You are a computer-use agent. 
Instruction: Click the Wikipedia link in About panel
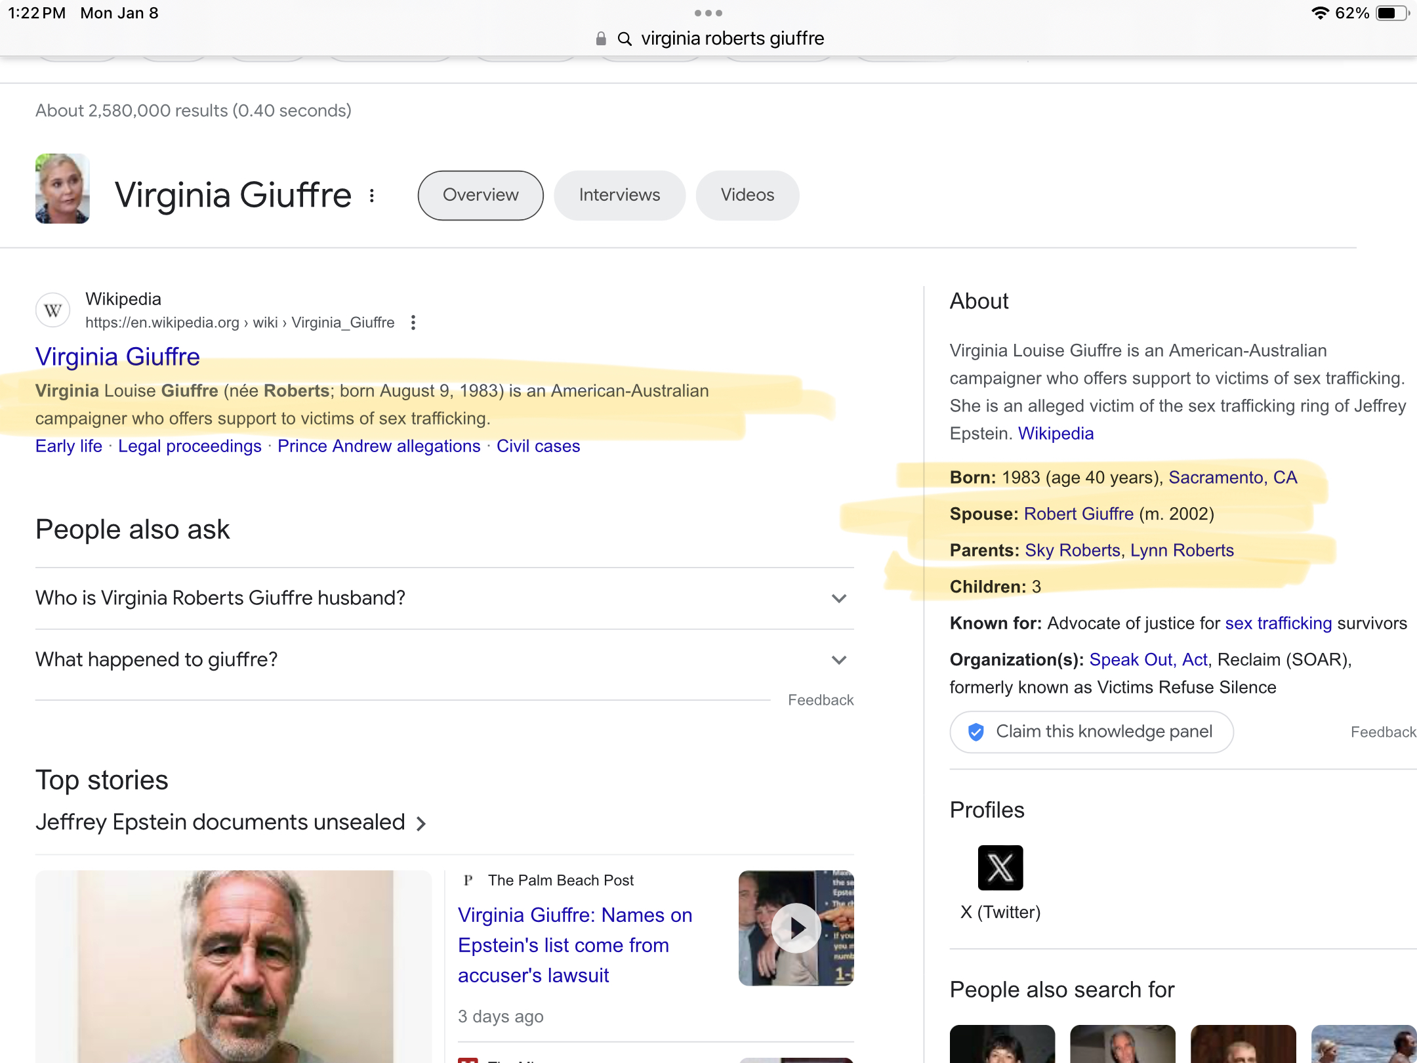tap(1056, 434)
